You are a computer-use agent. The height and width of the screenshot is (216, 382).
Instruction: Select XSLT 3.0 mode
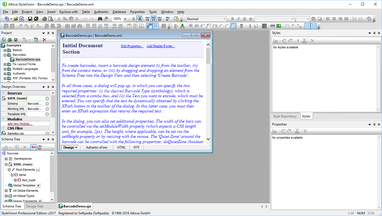[x=159, y=19]
